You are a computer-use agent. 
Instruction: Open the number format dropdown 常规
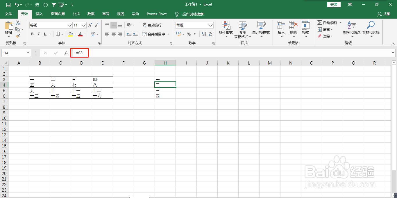click(x=211, y=25)
